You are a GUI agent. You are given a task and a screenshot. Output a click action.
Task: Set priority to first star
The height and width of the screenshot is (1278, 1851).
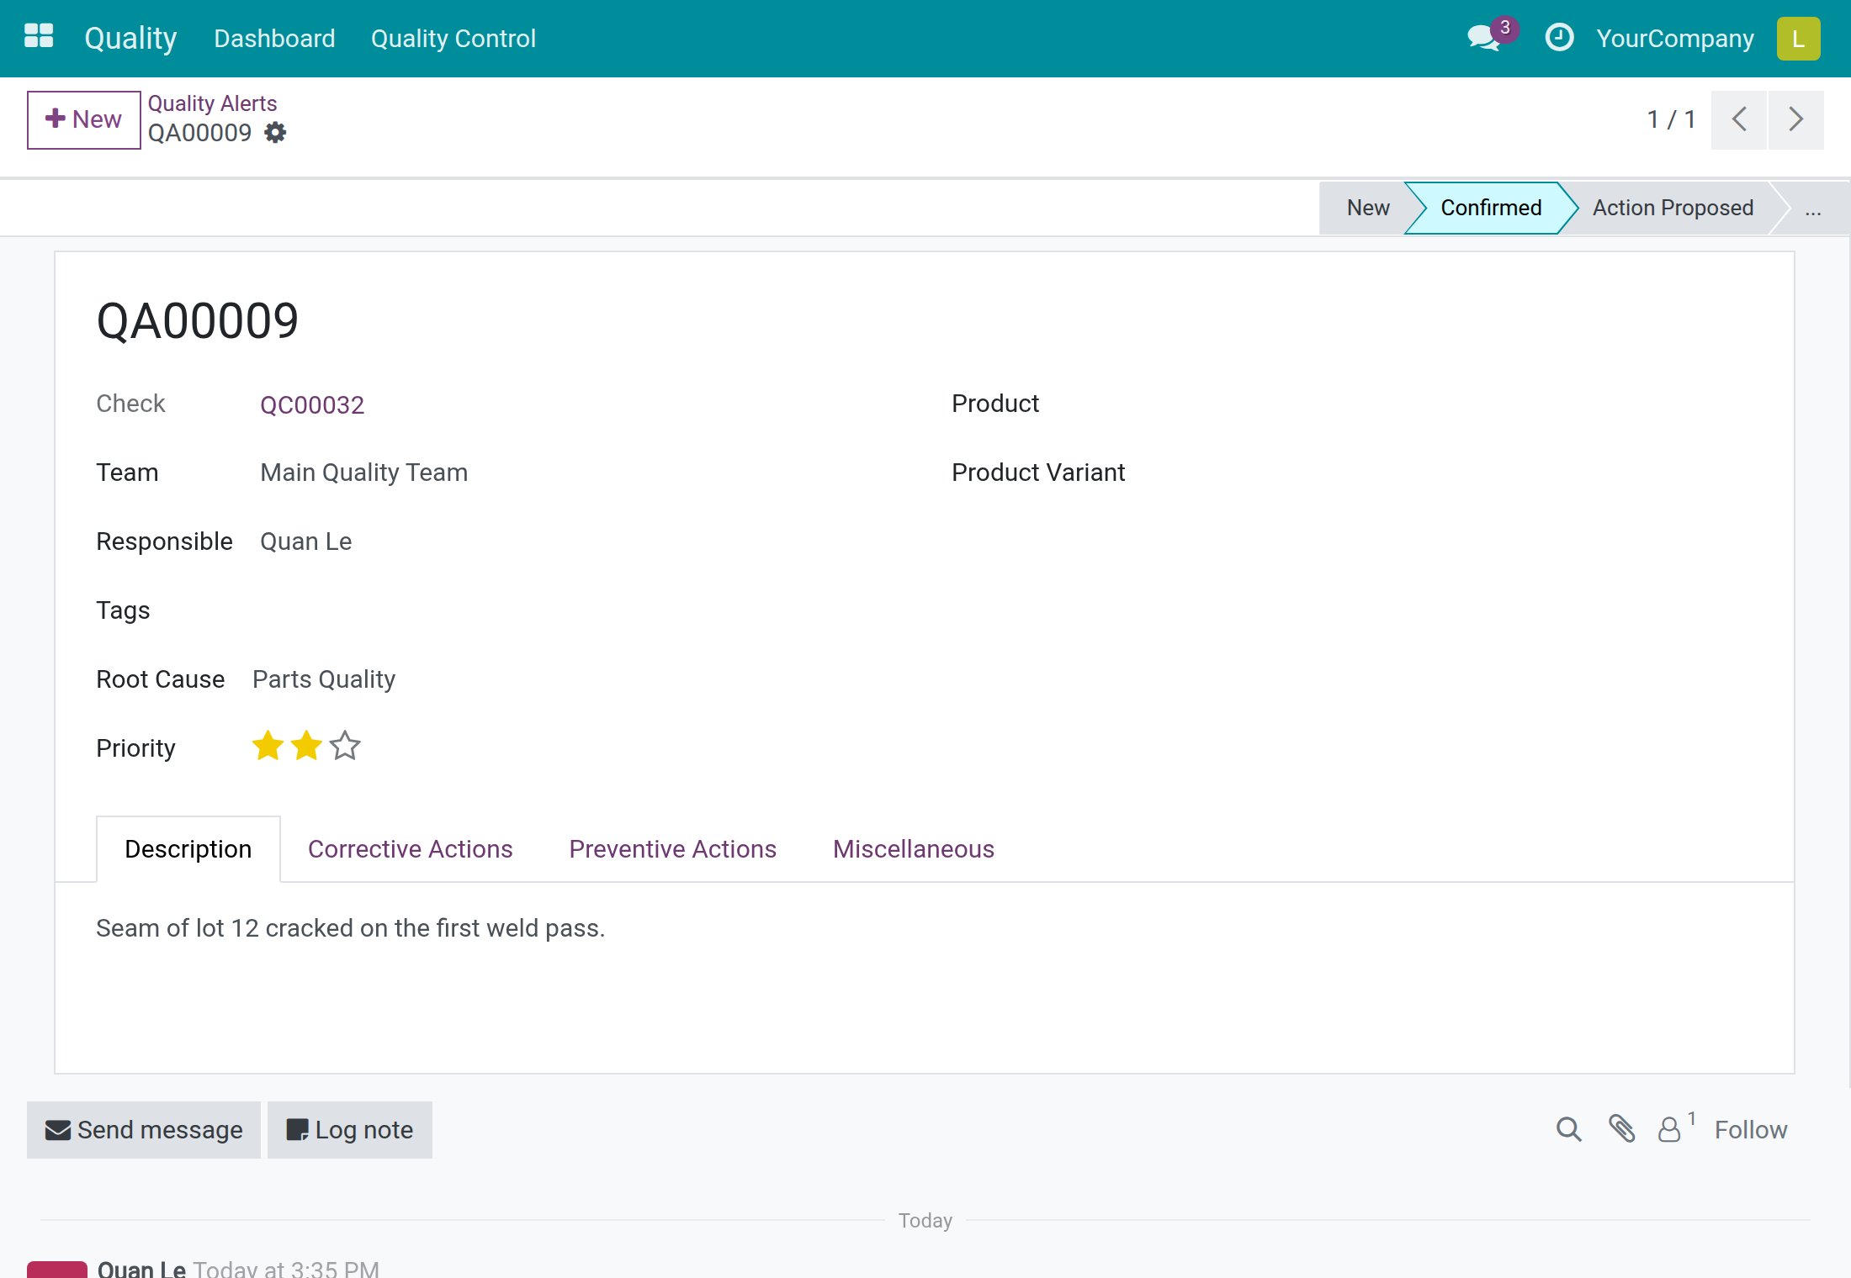268,746
